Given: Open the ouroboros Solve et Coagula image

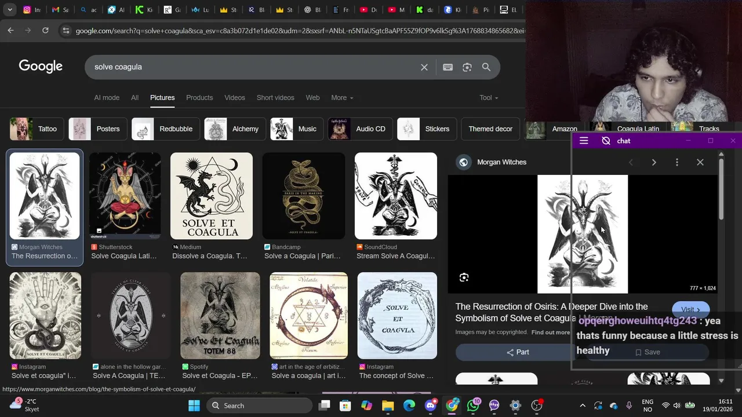Looking at the screenshot, I should pos(397,316).
